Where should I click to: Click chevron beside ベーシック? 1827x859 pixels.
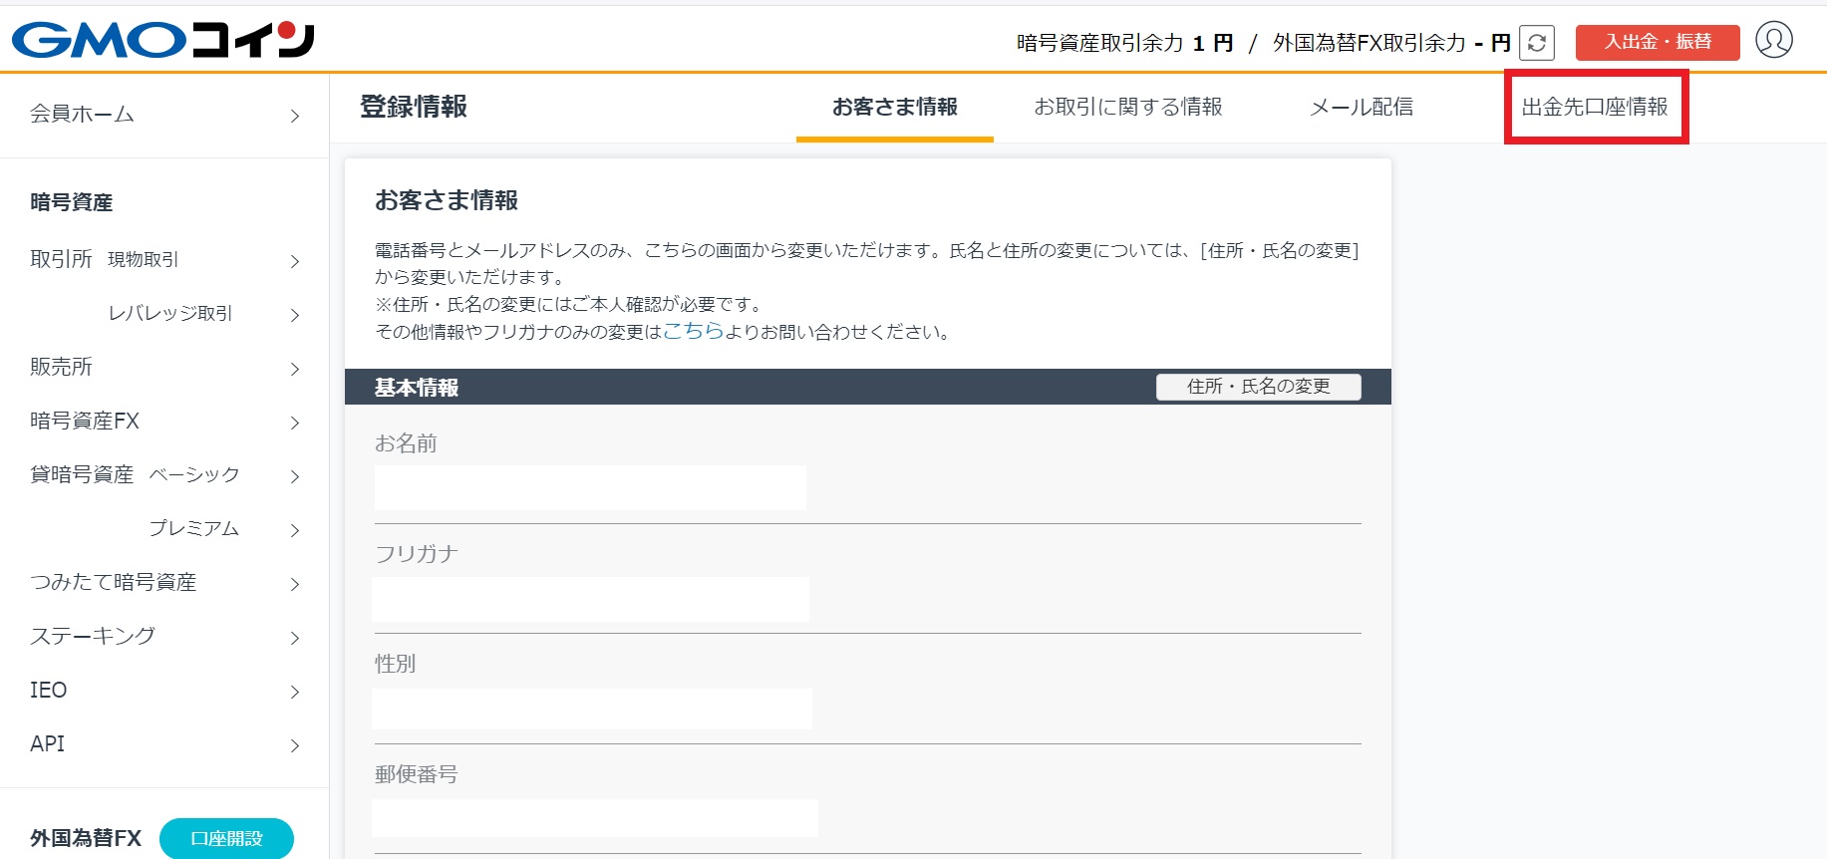[295, 476]
